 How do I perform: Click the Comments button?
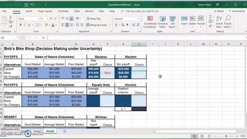[237, 11]
